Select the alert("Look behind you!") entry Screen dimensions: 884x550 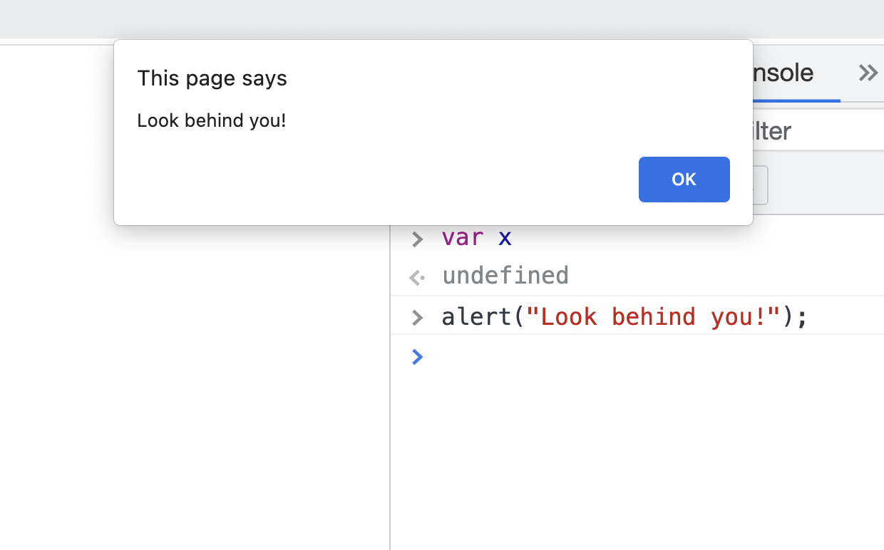625,316
